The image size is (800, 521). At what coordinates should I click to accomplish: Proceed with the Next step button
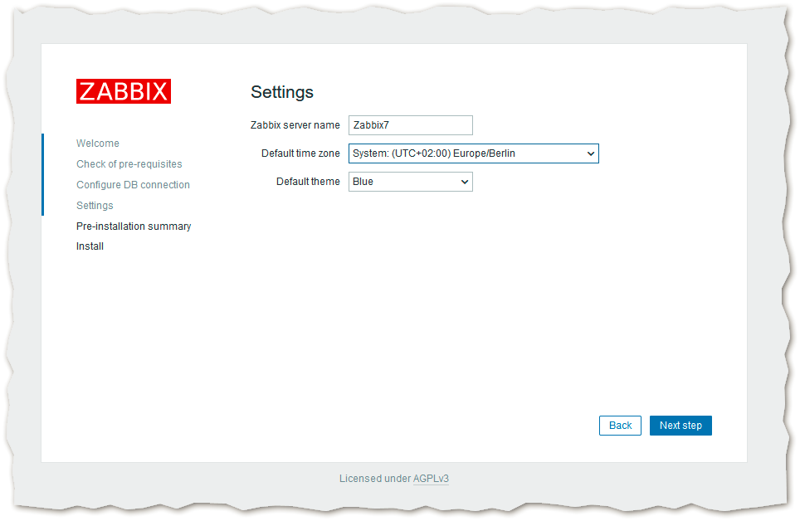[680, 426]
